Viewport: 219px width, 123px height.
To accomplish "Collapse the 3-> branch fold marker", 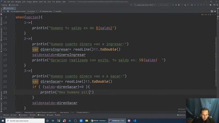I will tap(14, 71).
